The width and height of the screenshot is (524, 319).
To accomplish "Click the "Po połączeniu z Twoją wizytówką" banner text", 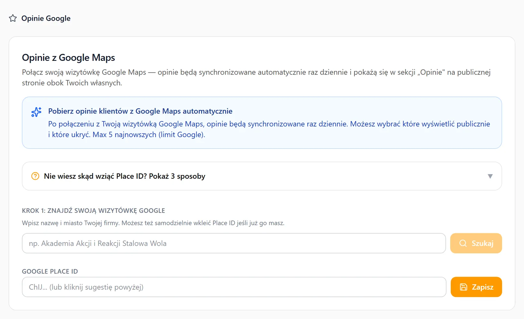I will pyautogui.click(x=269, y=129).
